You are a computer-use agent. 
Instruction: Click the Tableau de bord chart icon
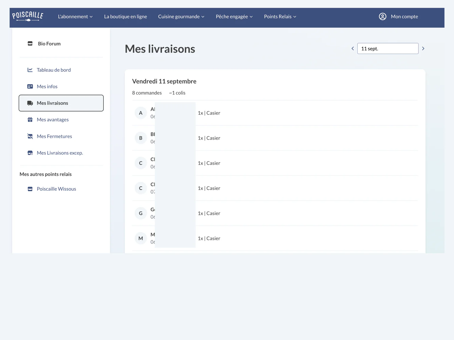pyautogui.click(x=30, y=70)
